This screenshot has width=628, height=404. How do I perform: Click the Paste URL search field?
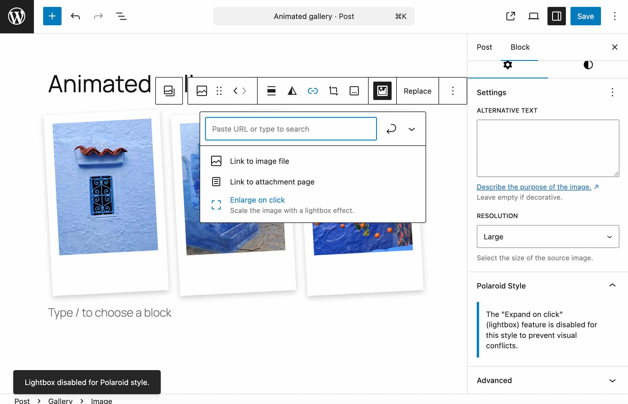[291, 129]
